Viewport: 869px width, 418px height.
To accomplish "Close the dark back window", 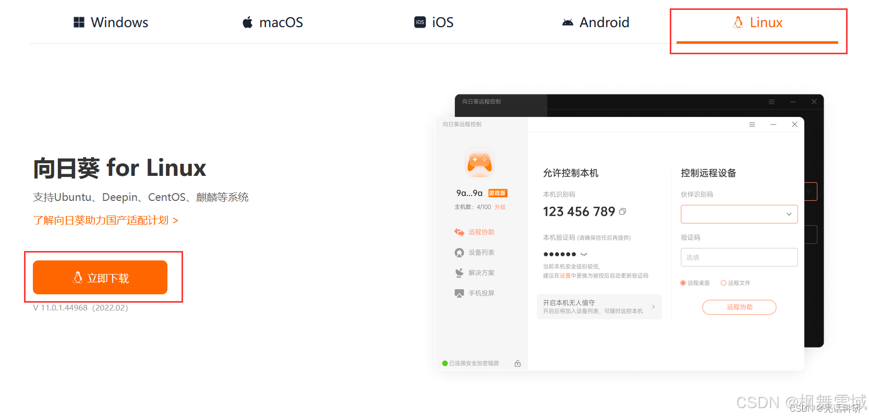I will [x=814, y=102].
